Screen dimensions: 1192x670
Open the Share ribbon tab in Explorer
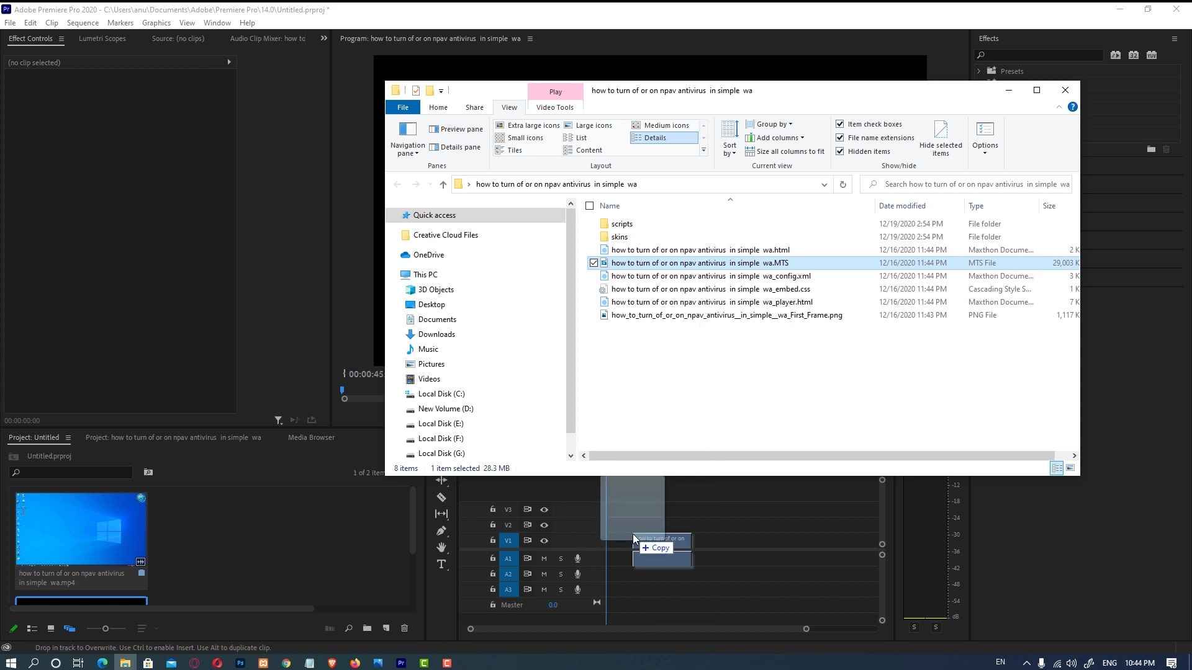coord(474,107)
